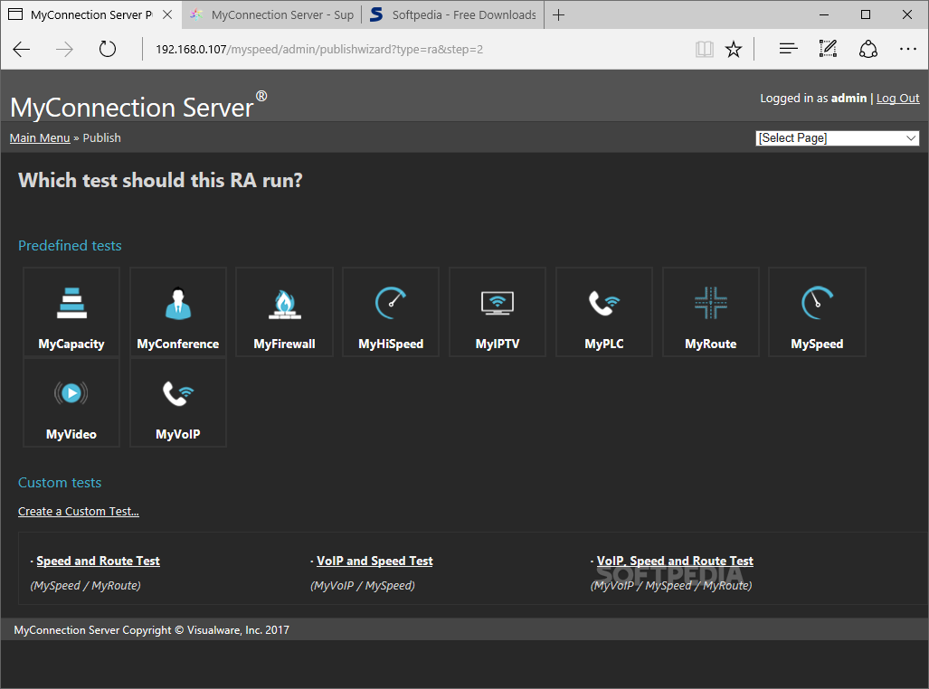Add page to favorites star icon

coord(734,49)
